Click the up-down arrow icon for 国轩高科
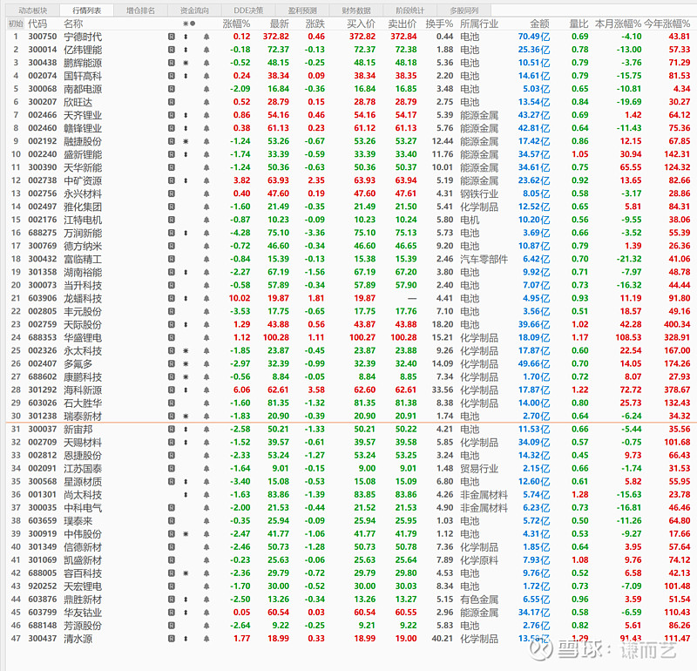The height and width of the screenshot is (671, 697). click(186, 76)
